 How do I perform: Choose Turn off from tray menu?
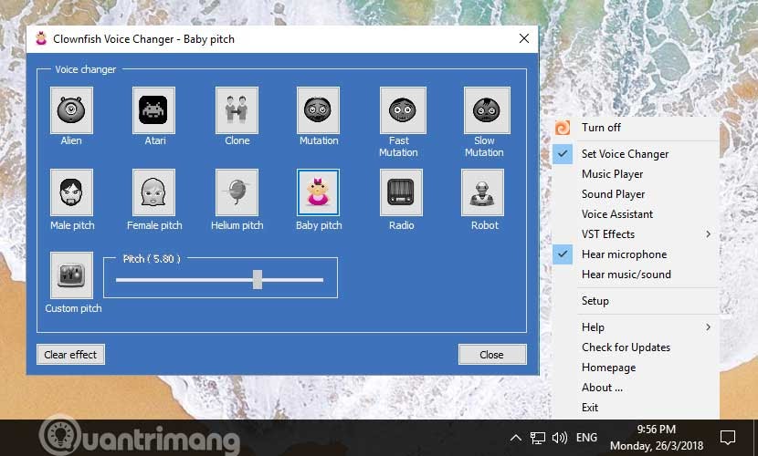(x=636, y=128)
